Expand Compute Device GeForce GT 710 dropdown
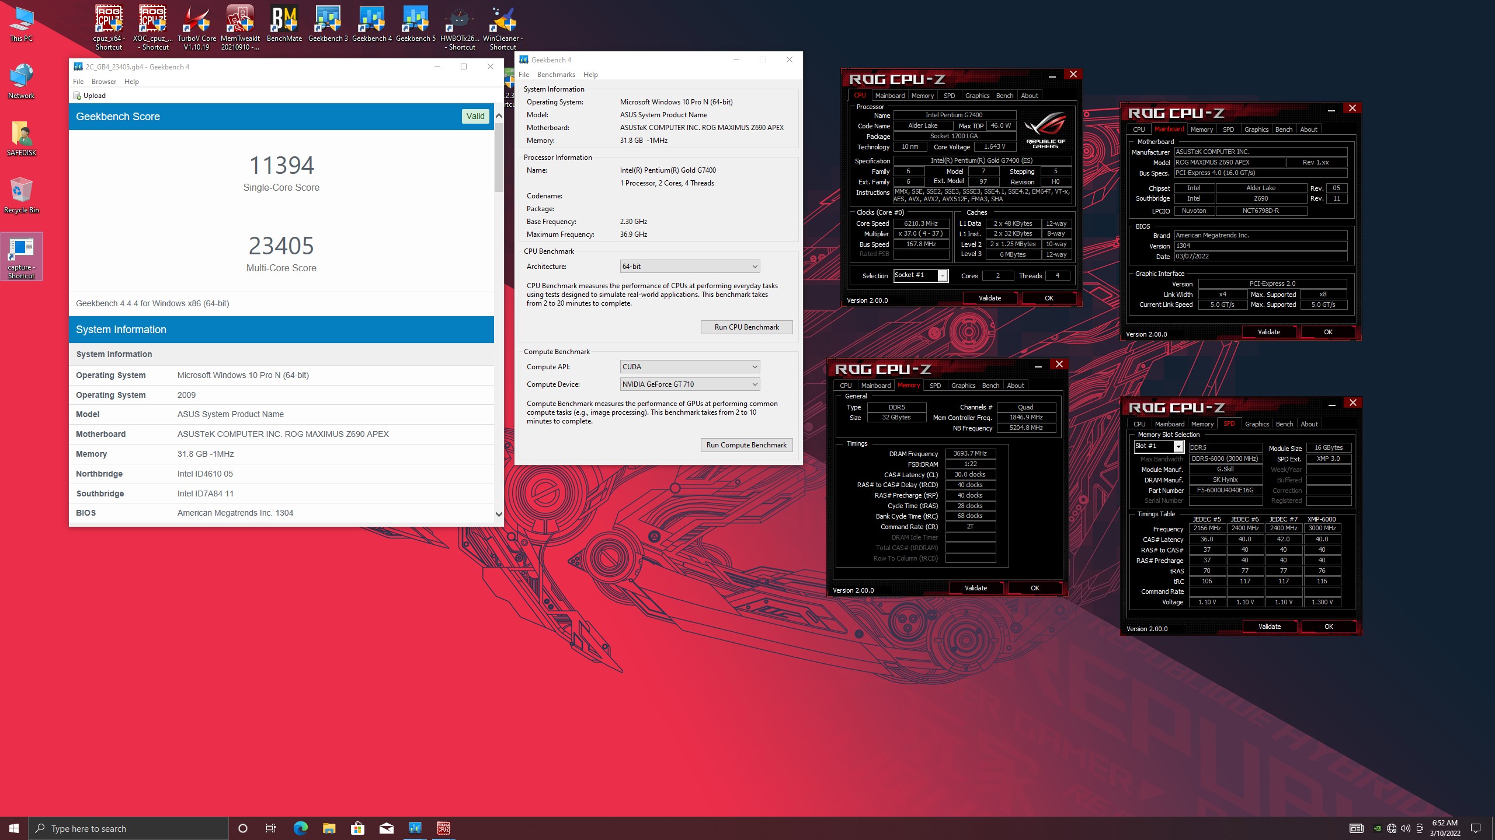Image resolution: width=1495 pixels, height=840 pixels. point(690,384)
